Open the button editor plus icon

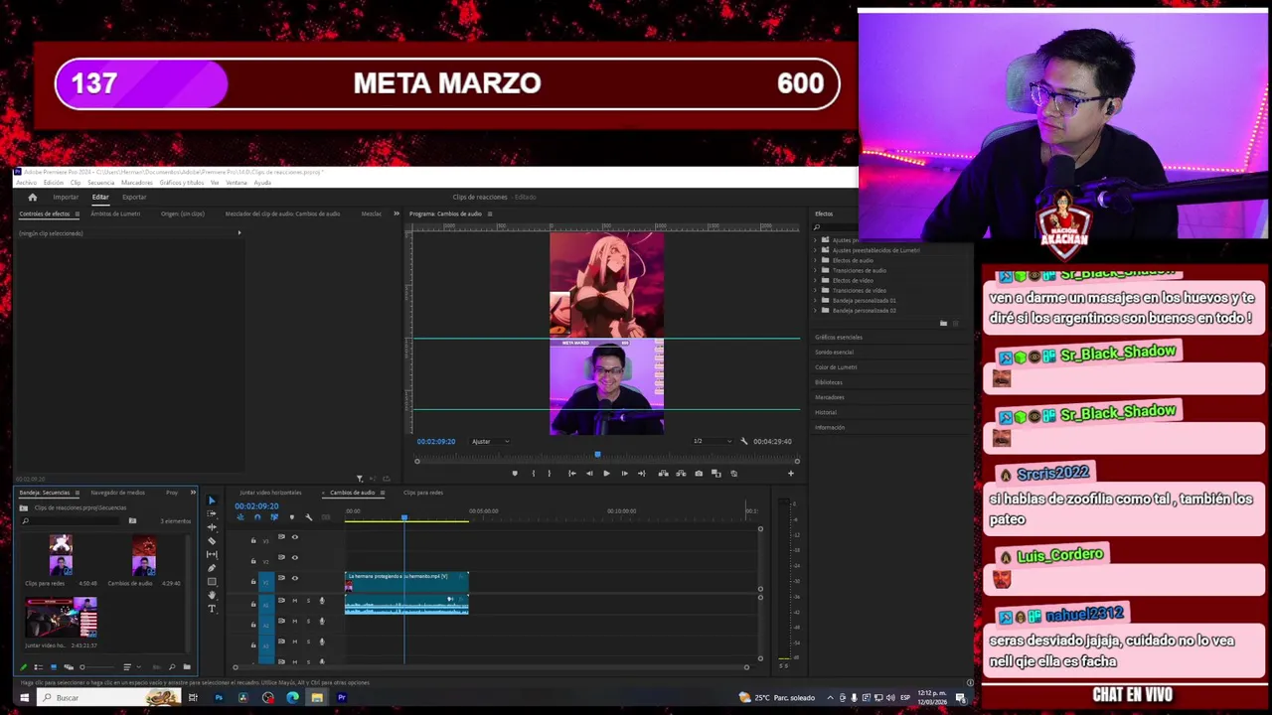(x=791, y=473)
